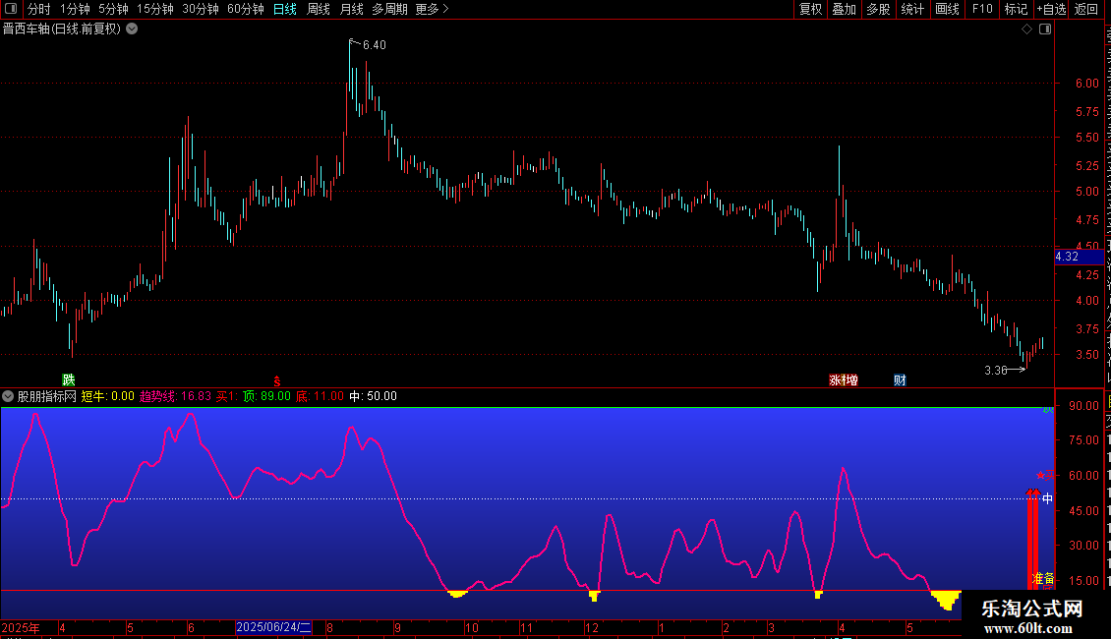Click the 2025/06/24/二 date label
Screen dimensions: 1111x639
tap(273, 627)
